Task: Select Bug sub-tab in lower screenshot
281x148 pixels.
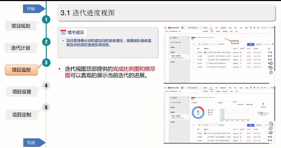Action: tap(231, 92)
